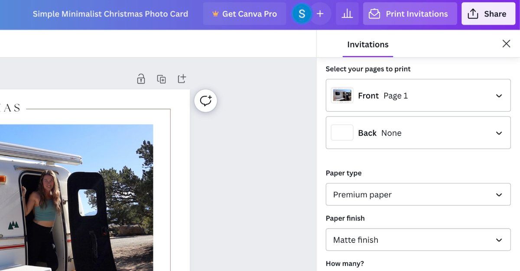Click the Print Invitations button
The image size is (520, 271).
tap(409, 13)
